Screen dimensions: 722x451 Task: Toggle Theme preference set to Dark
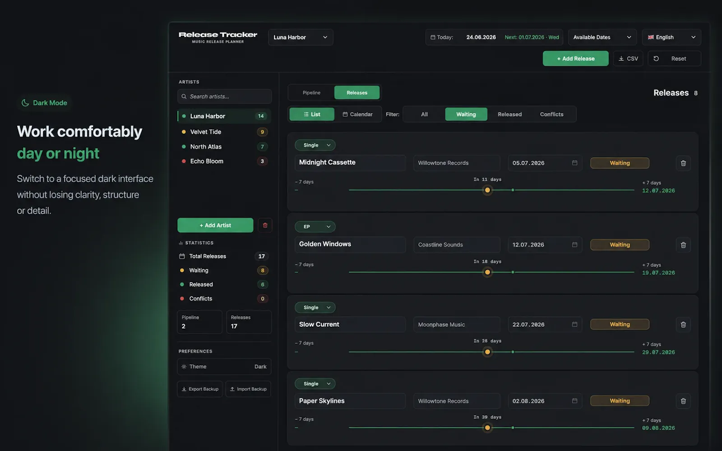[x=224, y=367]
